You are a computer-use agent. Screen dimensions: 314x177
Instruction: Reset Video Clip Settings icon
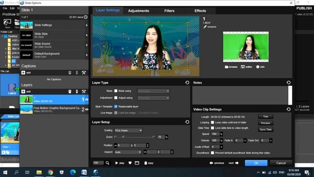(288, 109)
